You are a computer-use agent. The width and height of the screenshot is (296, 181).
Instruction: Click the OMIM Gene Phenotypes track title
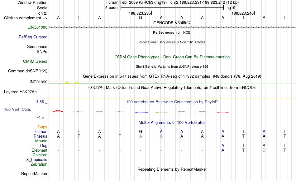pos(172,57)
